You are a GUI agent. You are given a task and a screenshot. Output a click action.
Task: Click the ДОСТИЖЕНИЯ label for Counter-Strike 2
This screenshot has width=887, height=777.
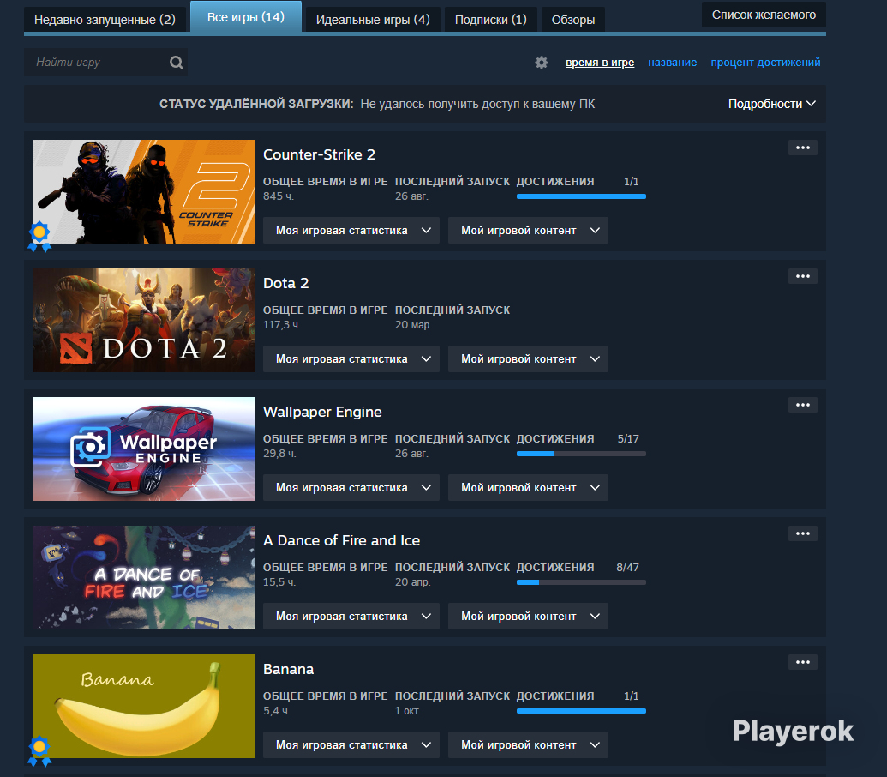[555, 182]
